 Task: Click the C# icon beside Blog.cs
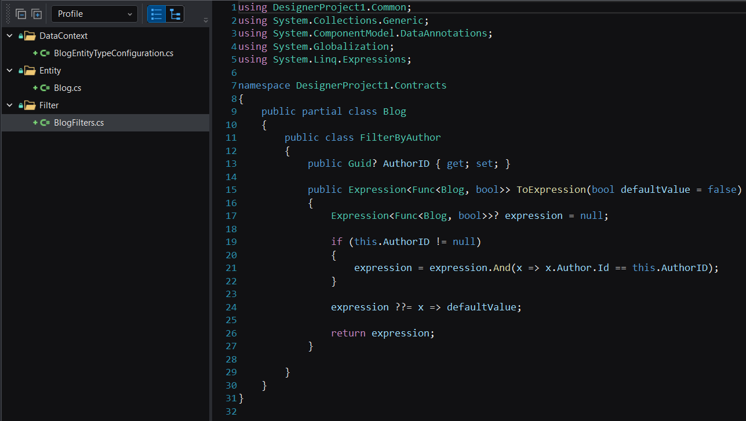[45, 88]
